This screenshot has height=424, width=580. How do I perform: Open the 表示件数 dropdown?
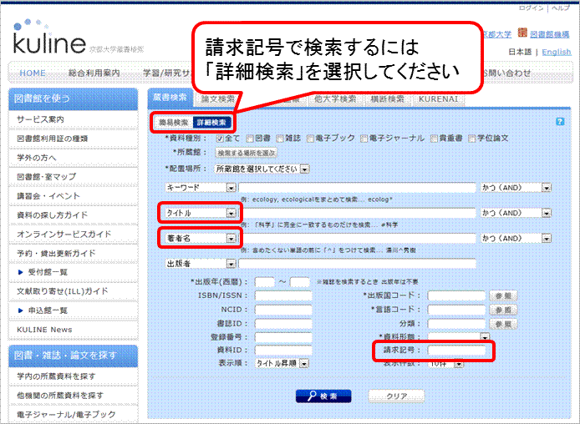pos(445,364)
